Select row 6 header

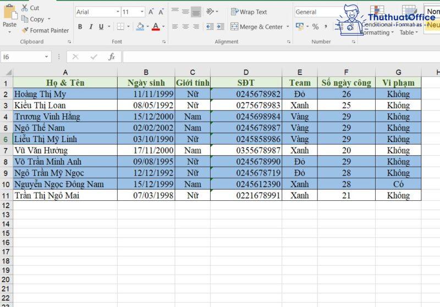[6, 139]
